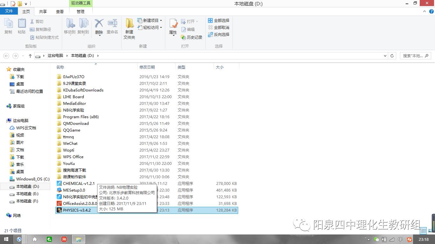Open the Taobao icon on taskbar
435x244 pixels.
tap(64, 239)
